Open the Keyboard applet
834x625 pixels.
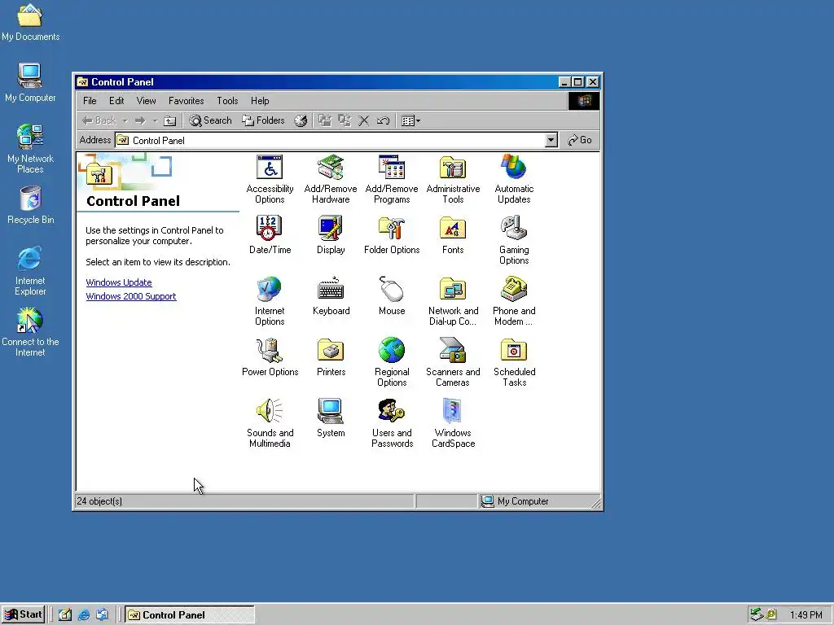pyautogui.click(x=331, y=296)
